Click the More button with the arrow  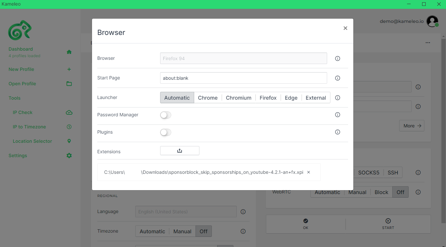click(412, 126)
